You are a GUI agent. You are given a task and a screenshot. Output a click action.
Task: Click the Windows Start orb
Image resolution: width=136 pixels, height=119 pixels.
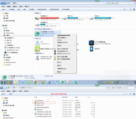[x=3, y=82]
